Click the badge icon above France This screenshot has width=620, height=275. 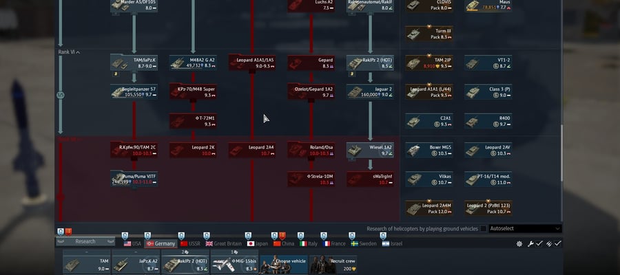click(x=324, y=236)
